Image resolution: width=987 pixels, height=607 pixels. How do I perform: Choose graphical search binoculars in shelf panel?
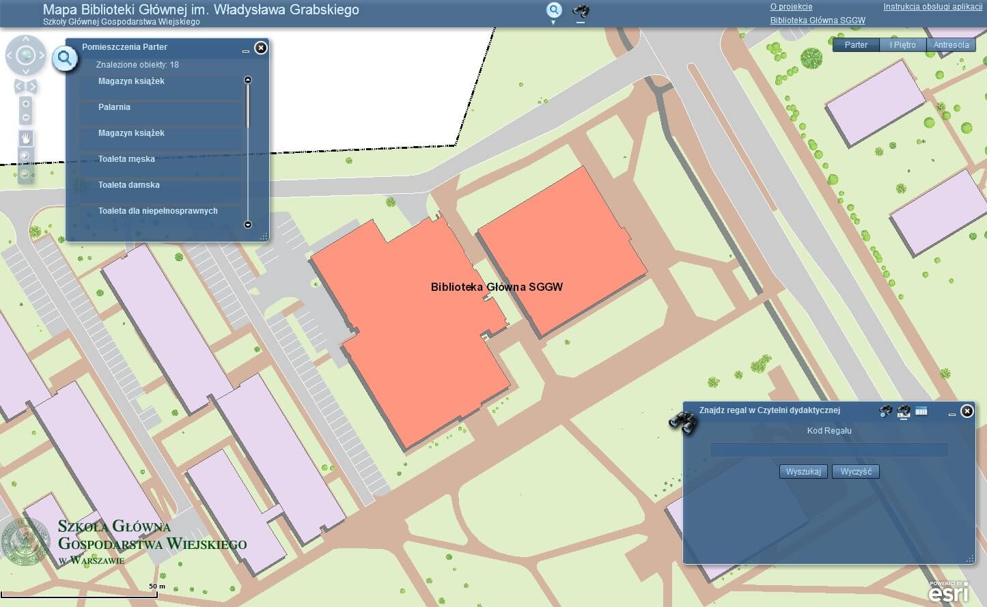885,411
